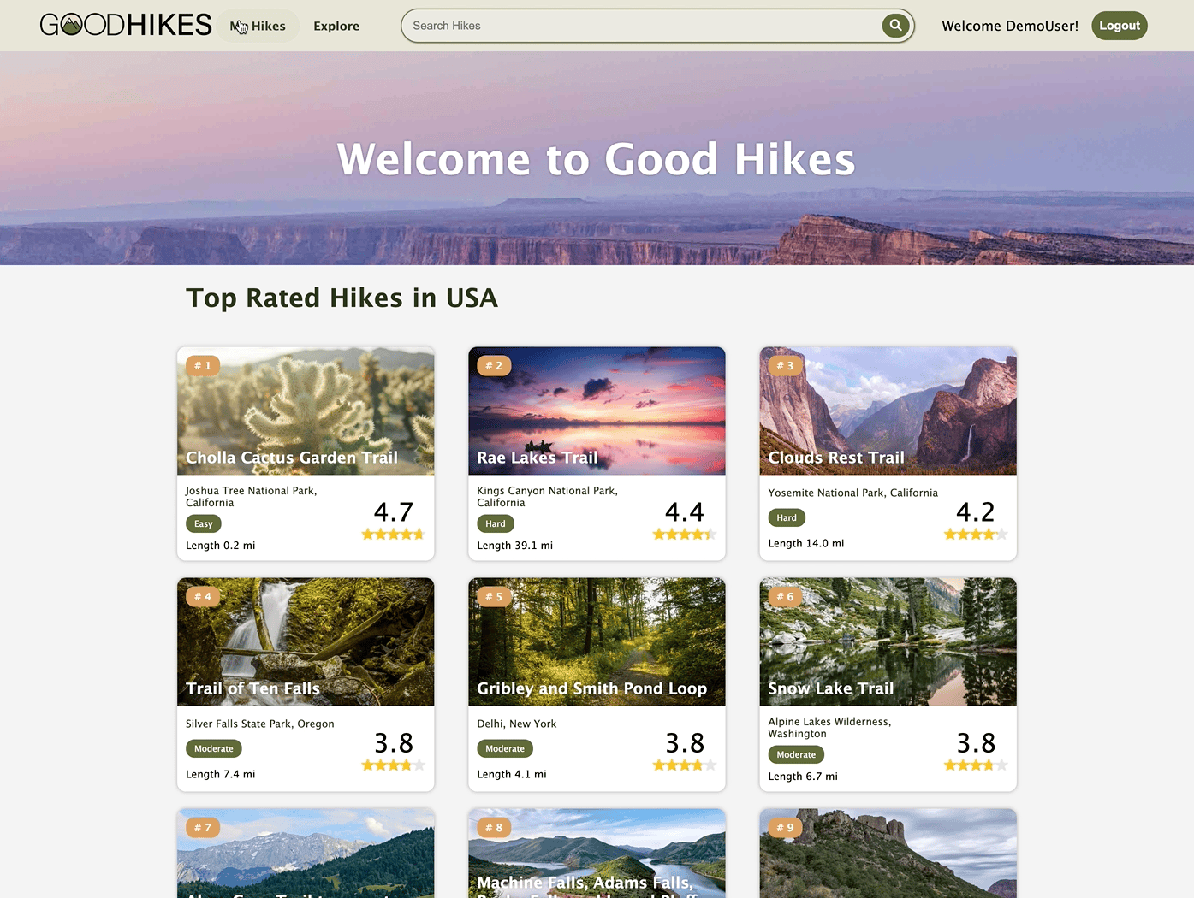1194x898 pixels.
Task: Focus the Search Hikes input field
Action: (642, 26)
